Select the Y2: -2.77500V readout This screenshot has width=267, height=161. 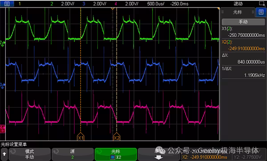click(x=247, y=157)
